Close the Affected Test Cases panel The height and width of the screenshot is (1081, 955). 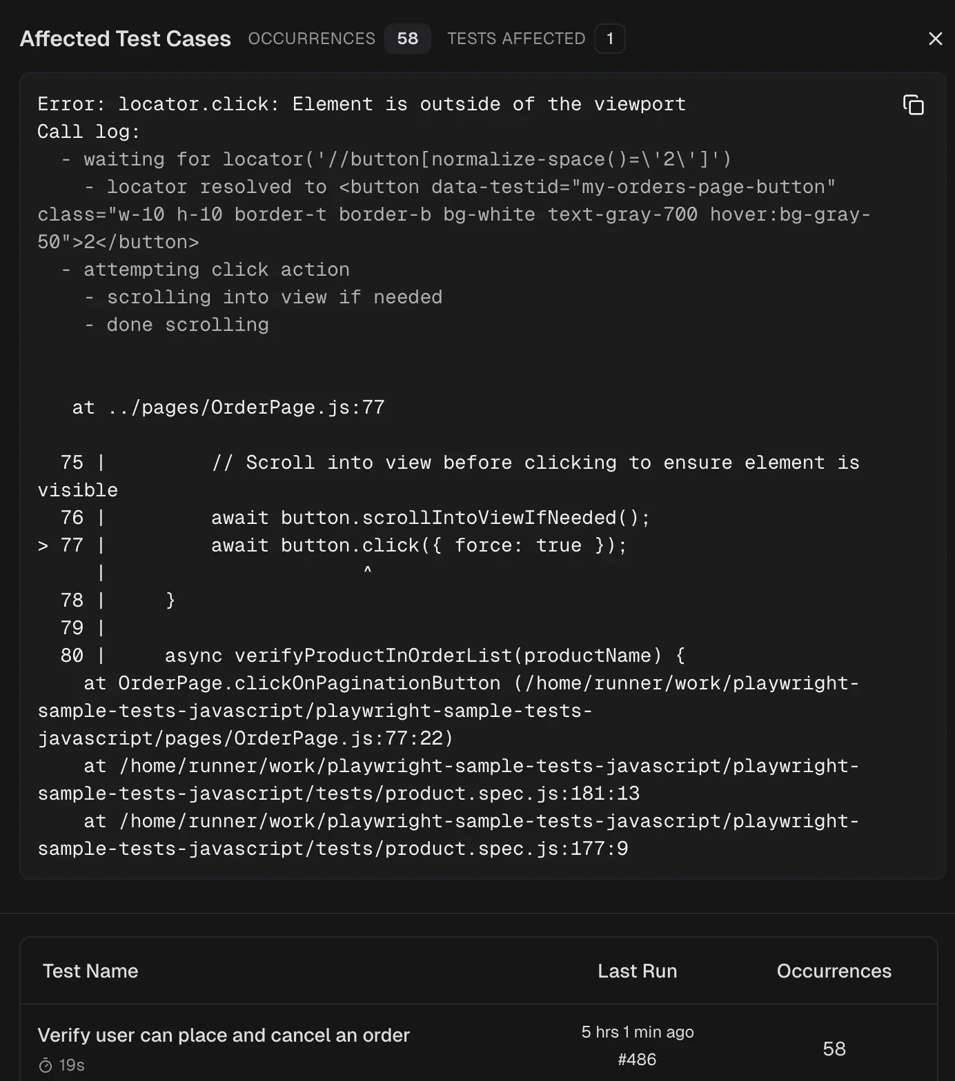[935, 39]
